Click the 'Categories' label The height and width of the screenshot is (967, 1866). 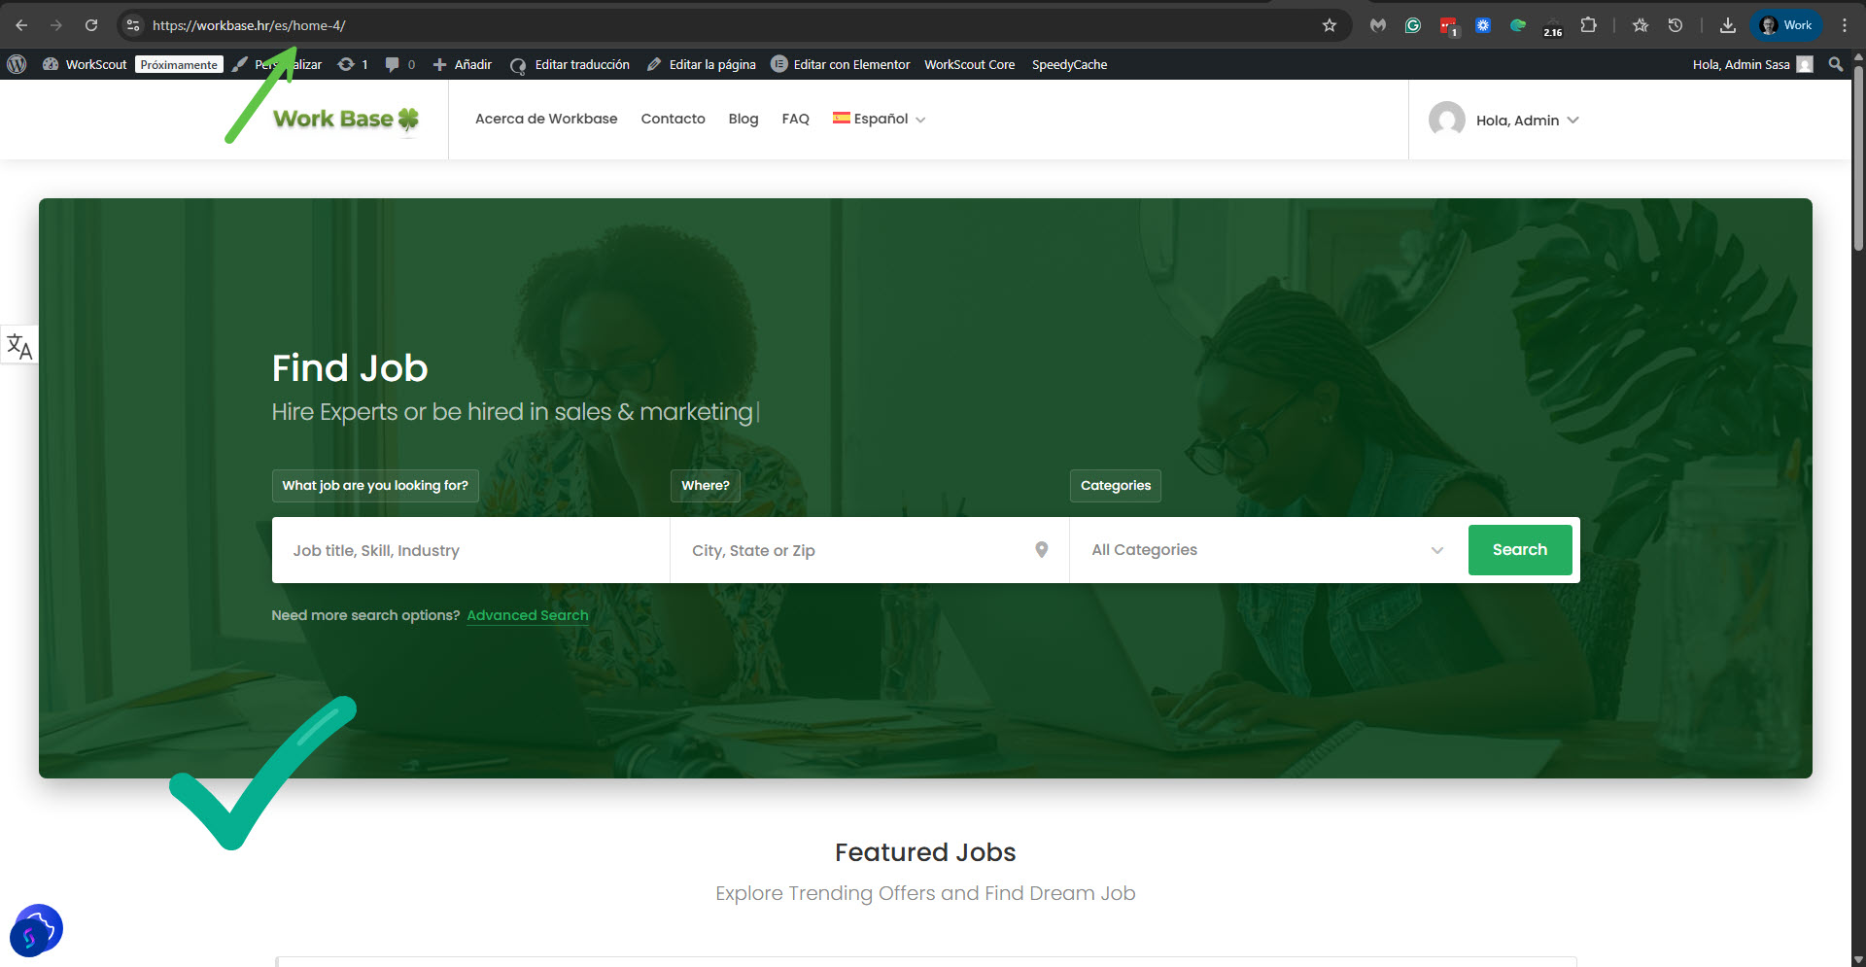[1116, 486]
